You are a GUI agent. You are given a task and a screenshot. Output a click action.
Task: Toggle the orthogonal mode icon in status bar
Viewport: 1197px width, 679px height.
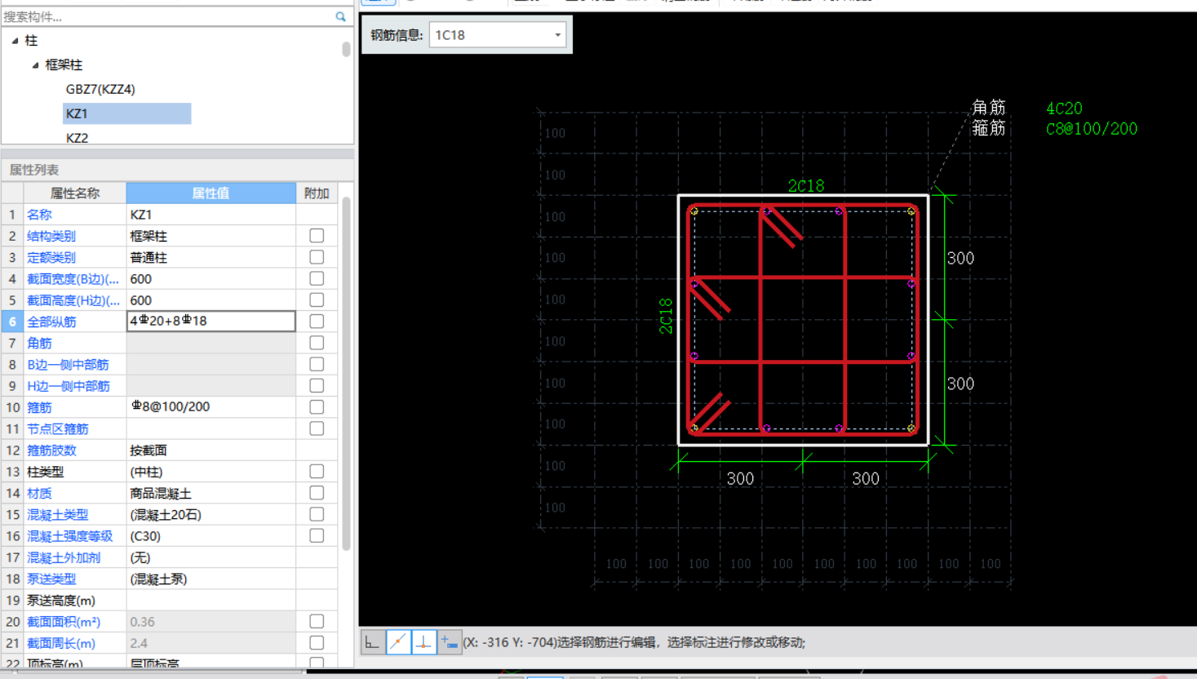(373, 642)
